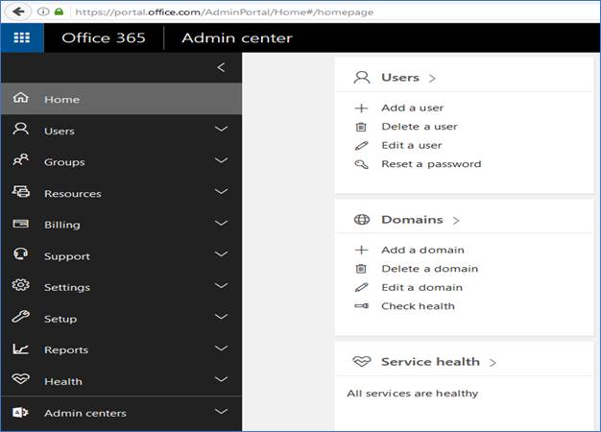Screen dimensions: 601x432
Task: Click the person icon in Users card header
Action: coord(361,78)
